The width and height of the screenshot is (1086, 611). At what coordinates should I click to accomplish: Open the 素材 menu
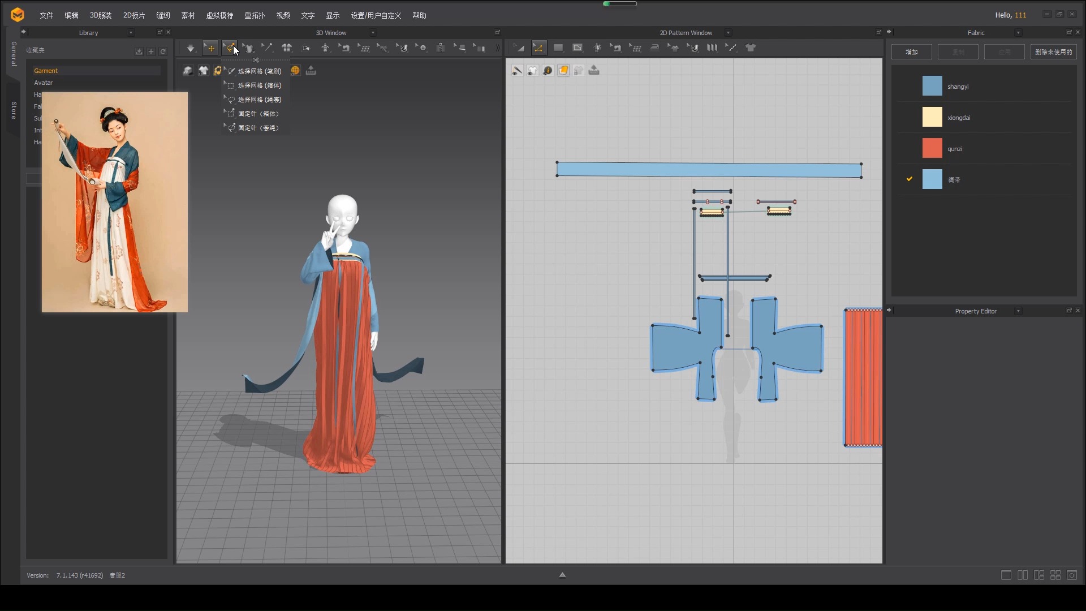click(x=188, y=15)
